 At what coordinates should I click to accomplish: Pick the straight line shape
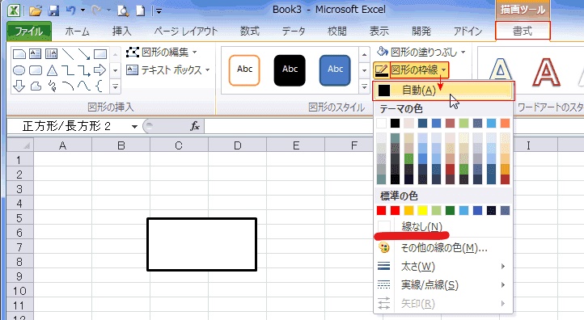point(68,54)
